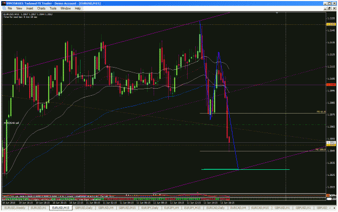The width and height of the screenshot is (338, 212).
Task: Minimize the inner EURUSD chart window
Action: [325, 9]
